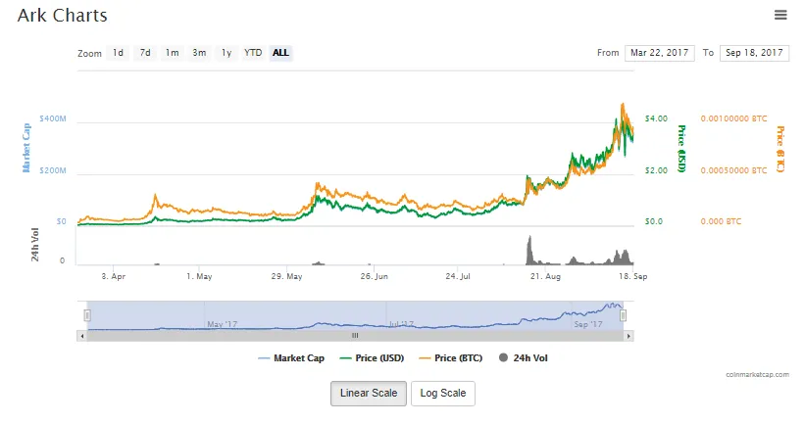Click the '0.00050000 BTC' axis label
Image resolution: width=804 pixels, height=424 pixels.
(x=733, y=170)
